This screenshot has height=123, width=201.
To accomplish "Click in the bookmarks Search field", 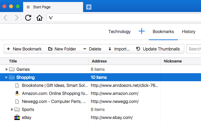I will (194, 49).
